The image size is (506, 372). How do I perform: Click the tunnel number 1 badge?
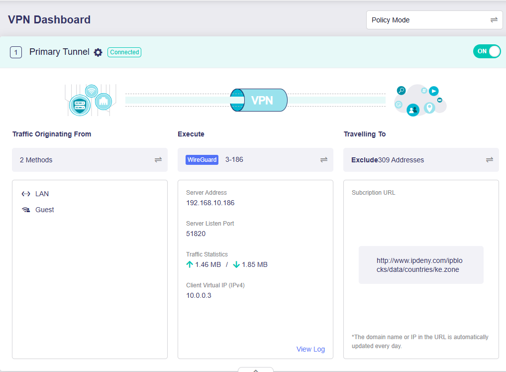tap(16, 52)
